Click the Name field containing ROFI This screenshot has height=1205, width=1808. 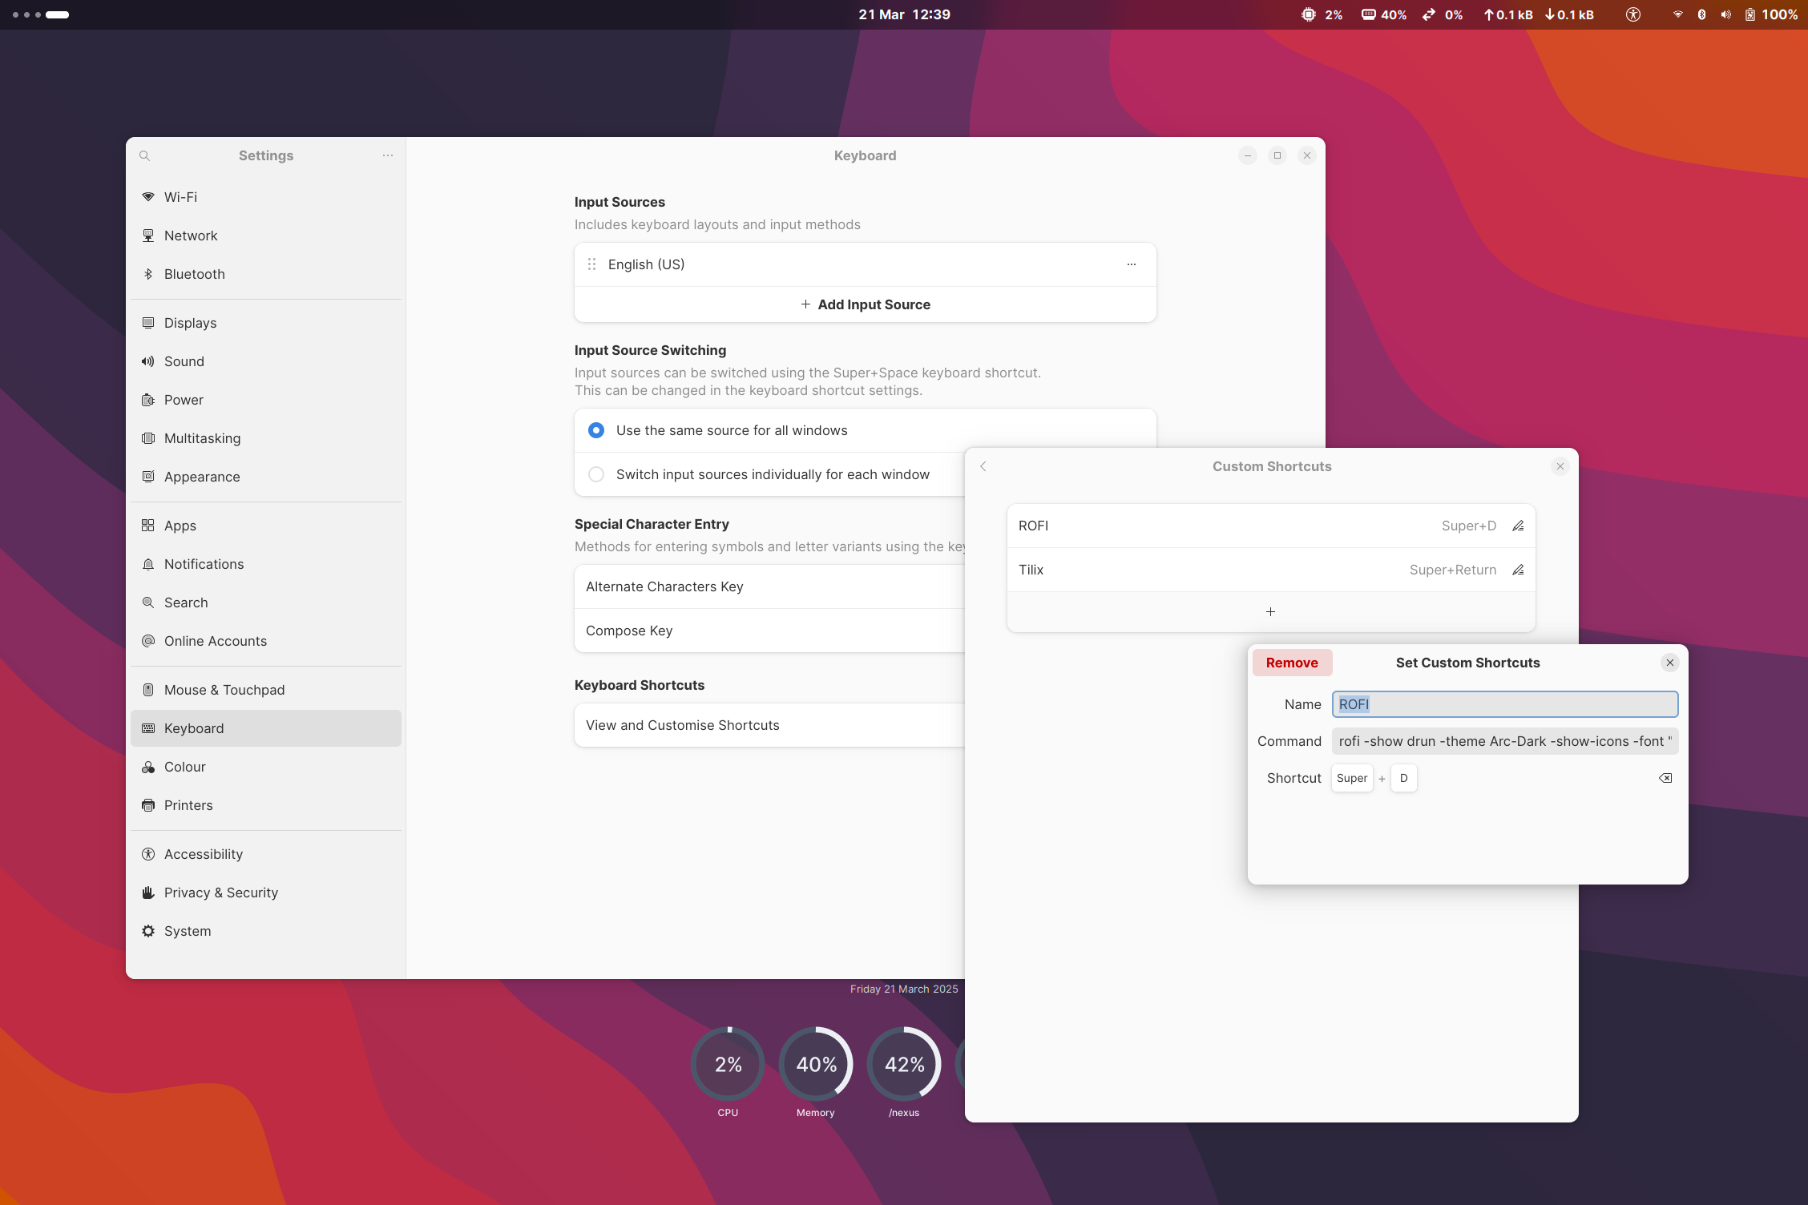(x=1504, y=704)
